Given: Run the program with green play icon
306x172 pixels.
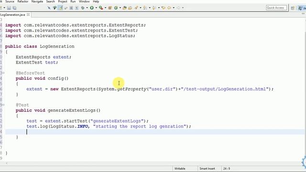Looking at the screenshot, I should [92, 8].
